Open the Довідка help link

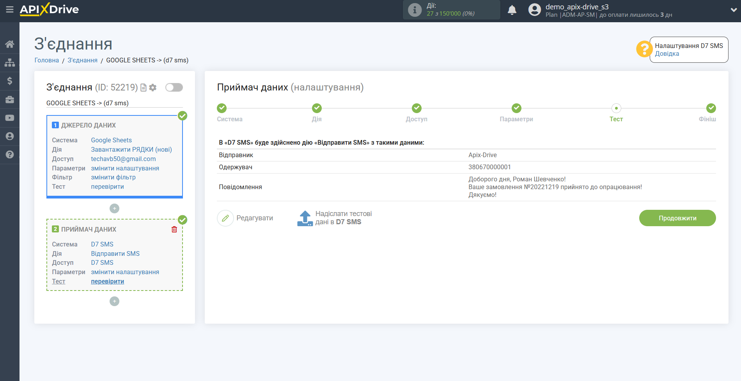coord(667,54)
